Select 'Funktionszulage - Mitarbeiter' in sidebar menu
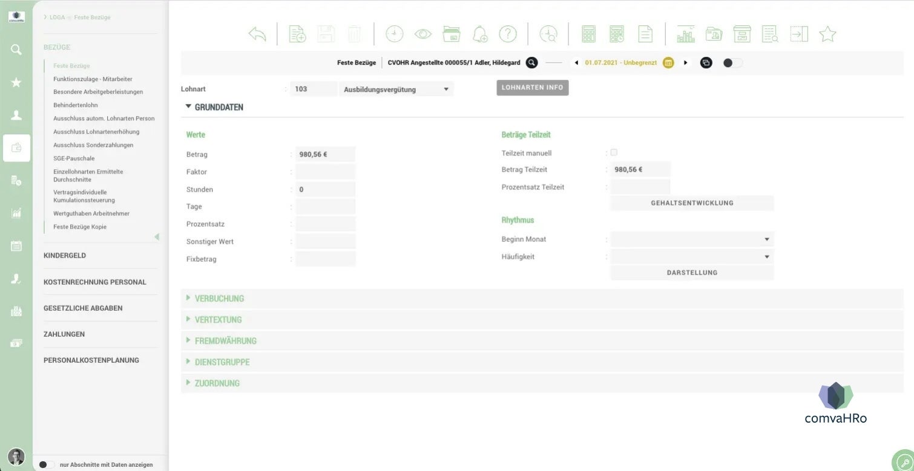The width and height of the screenshot is (914, 471). (x=93, y=79)
